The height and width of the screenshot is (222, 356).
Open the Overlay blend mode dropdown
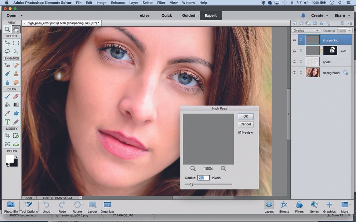pyautogui.click(x=306, y=30)
